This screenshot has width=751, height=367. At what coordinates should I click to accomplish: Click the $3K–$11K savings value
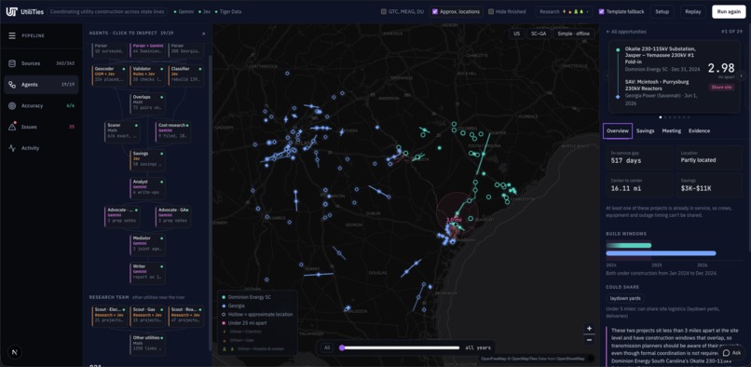click(696, 188)
